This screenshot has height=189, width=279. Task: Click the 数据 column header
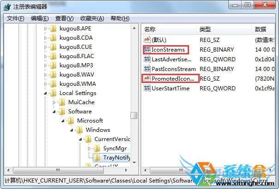coord(263,29)
